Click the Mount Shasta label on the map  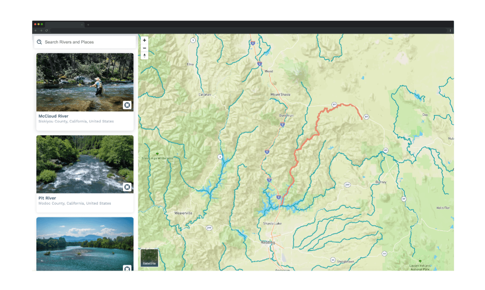point(280,95)
